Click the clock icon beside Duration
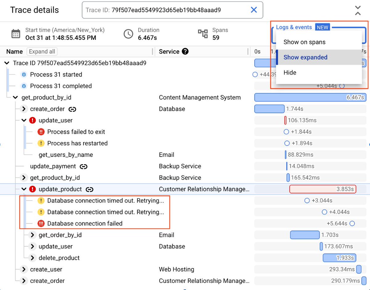370x290 pixels. click(x=128, y=34)
